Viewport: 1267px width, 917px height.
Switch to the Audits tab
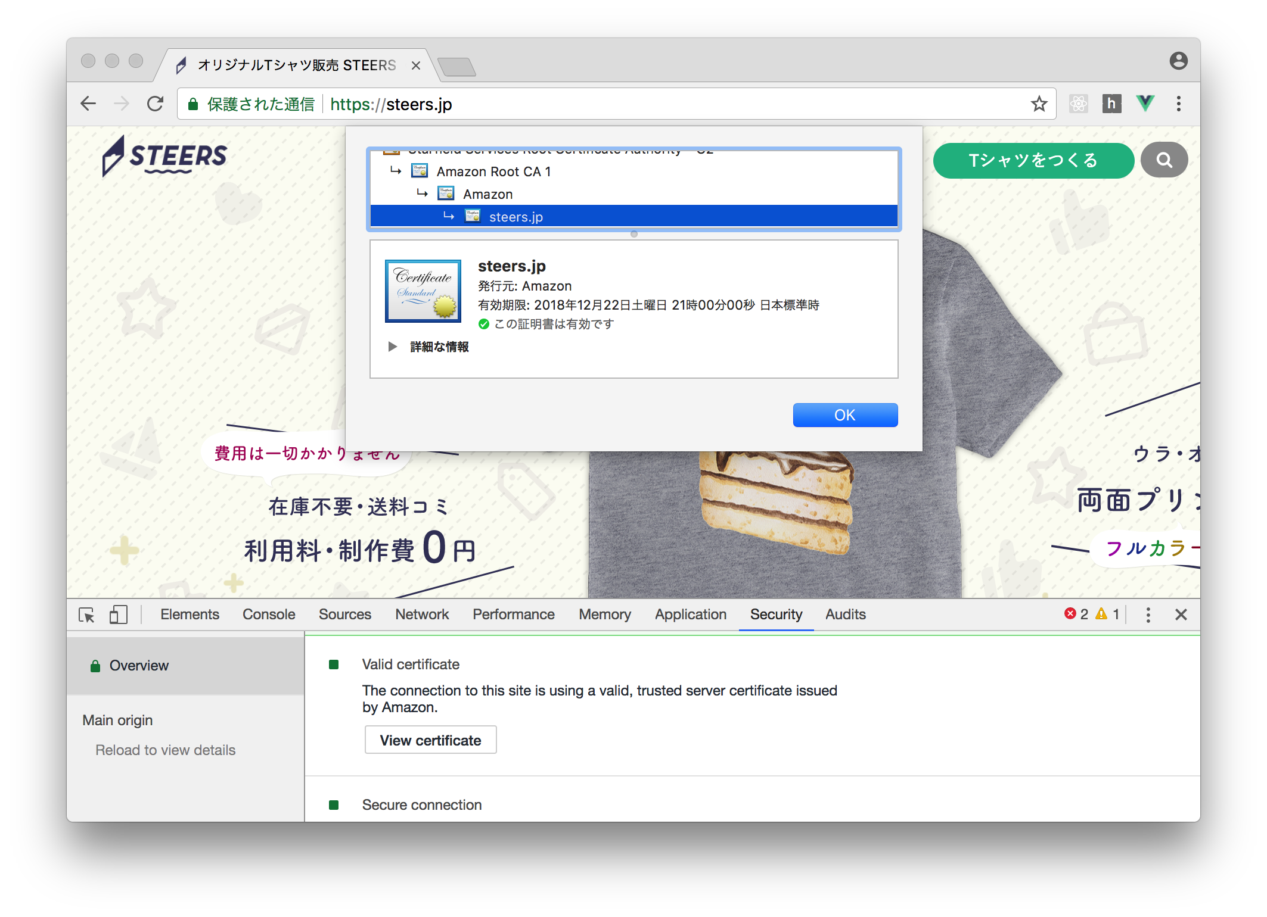[x=846, y=615]
